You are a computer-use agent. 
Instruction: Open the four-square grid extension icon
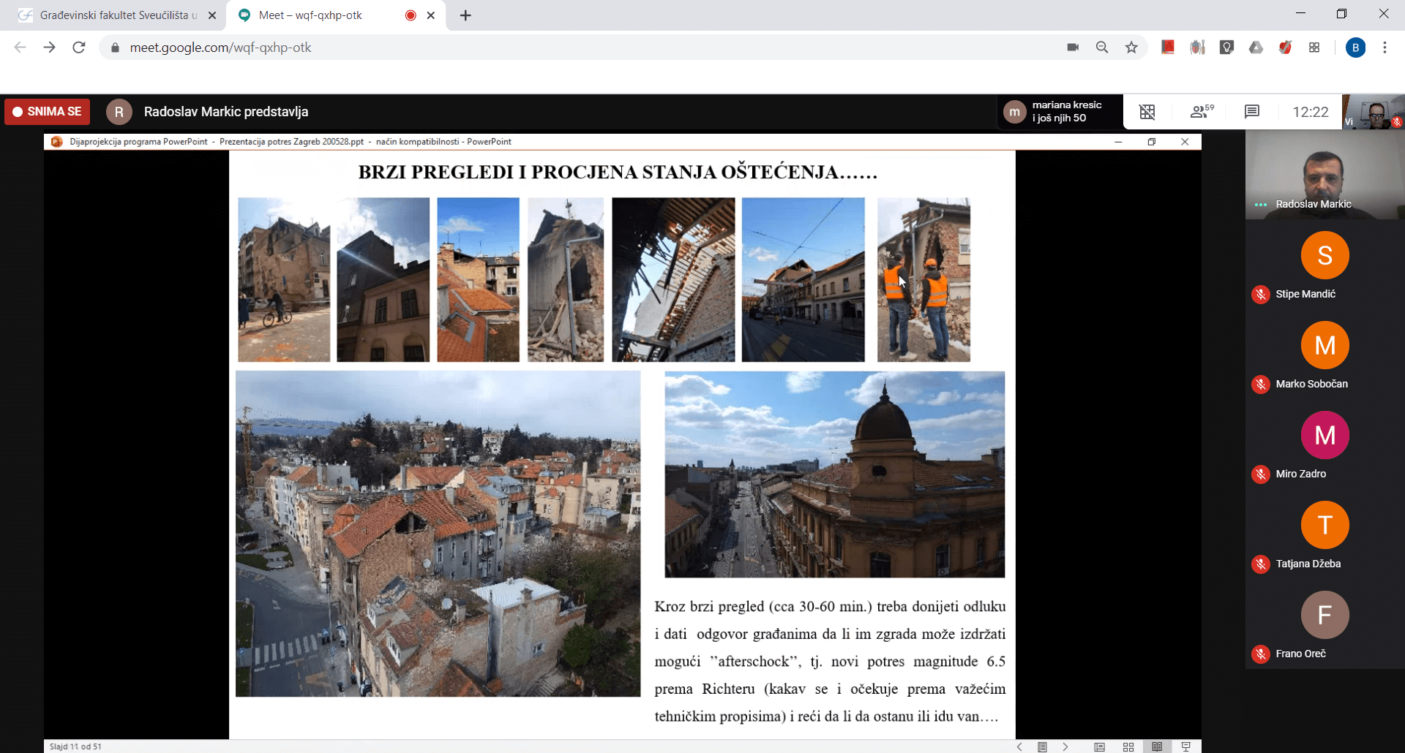tap(1314, 48)
